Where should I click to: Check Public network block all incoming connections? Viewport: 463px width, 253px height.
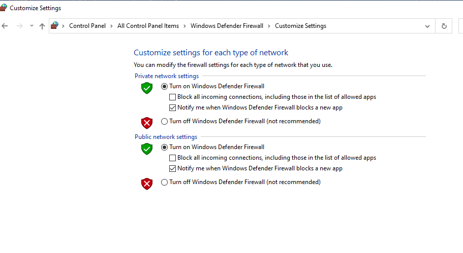173,158
